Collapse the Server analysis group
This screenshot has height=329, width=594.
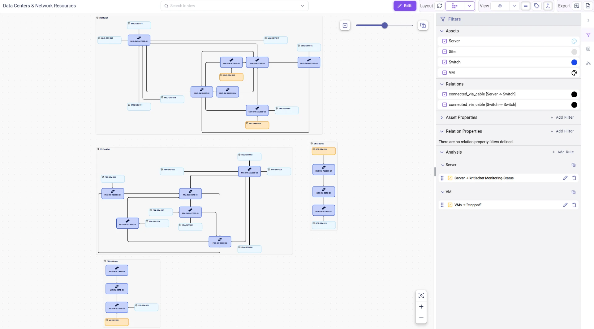443,165
